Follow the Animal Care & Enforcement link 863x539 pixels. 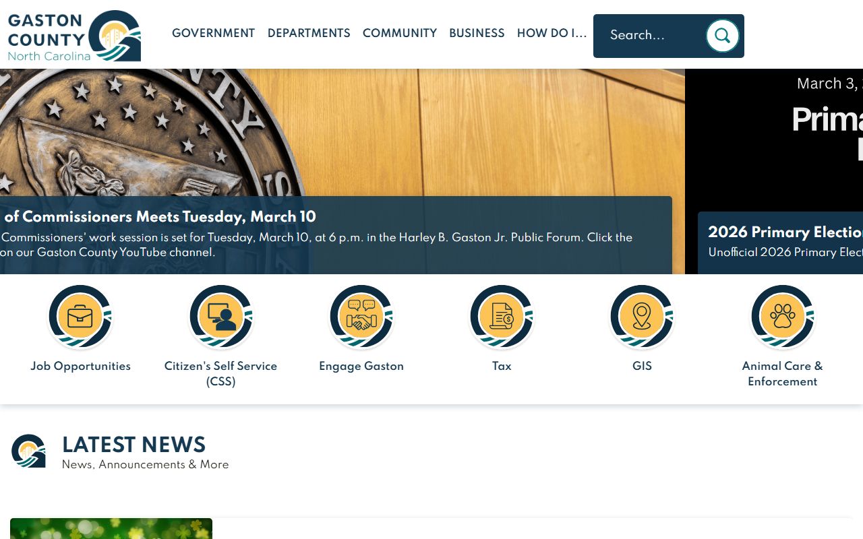tap(783, 373)
